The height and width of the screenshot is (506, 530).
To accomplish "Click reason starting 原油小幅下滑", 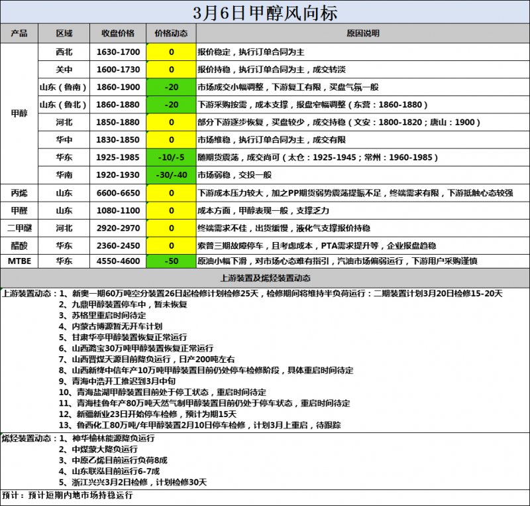I will (x=337, y=261).
